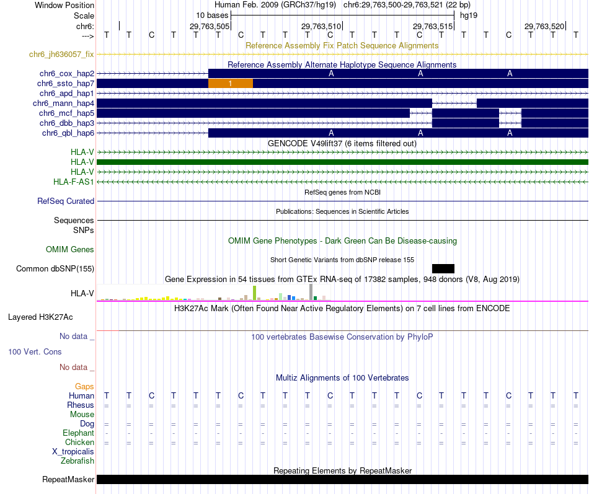The height and width of the screenshot is (494, 589).
Task: Open Short Genetic Variants from dbSNP 155 title
Action: click(342, 260)
